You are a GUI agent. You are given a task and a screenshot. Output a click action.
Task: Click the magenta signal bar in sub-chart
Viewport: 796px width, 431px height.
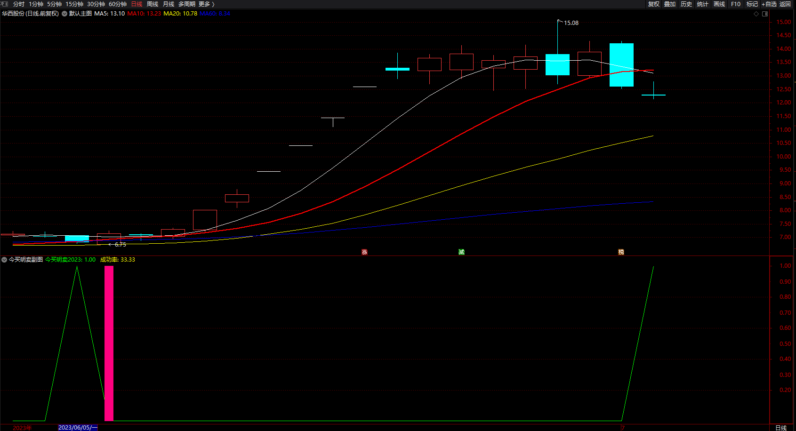coord(109,343)
